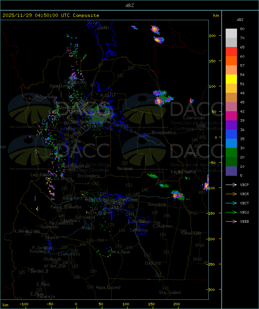The height and width of the screenshot is (309, 259).
Task: Click the VBCU legend label
Action: pyautogui.click(x=244, y=212)
